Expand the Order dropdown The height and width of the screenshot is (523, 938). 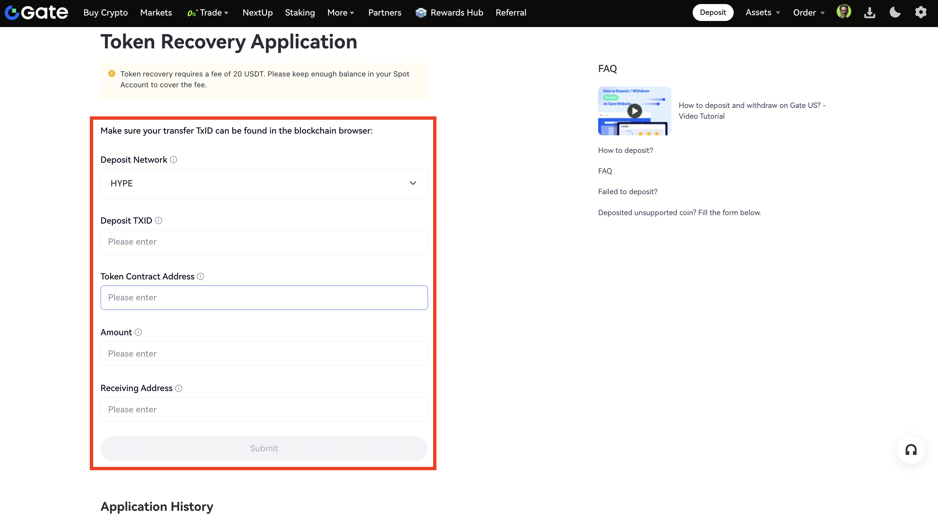[809, 13]
